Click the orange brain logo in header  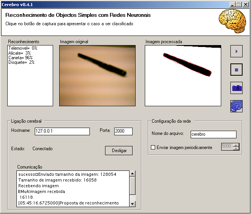click(x=232, y=21)
